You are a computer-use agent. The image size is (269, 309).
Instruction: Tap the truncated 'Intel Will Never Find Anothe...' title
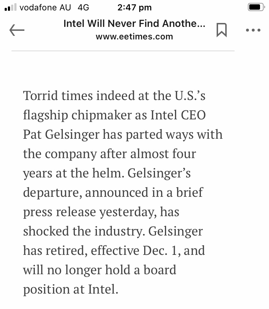134,23
